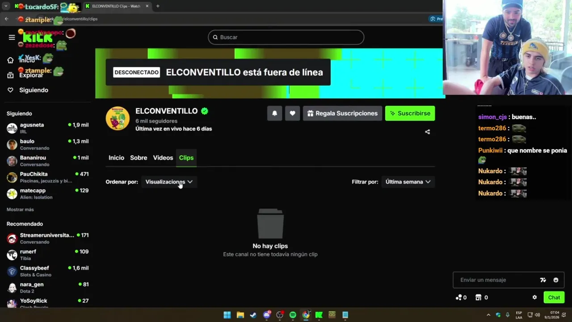Click Punkiwii username in chat
Viewport: 572px width, 322px height.
point(490,150)
